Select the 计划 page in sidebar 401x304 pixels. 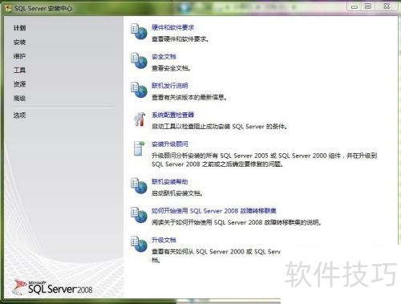tap(19, 28)
